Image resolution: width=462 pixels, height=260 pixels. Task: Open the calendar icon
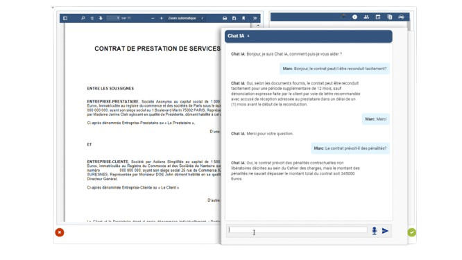378,17
